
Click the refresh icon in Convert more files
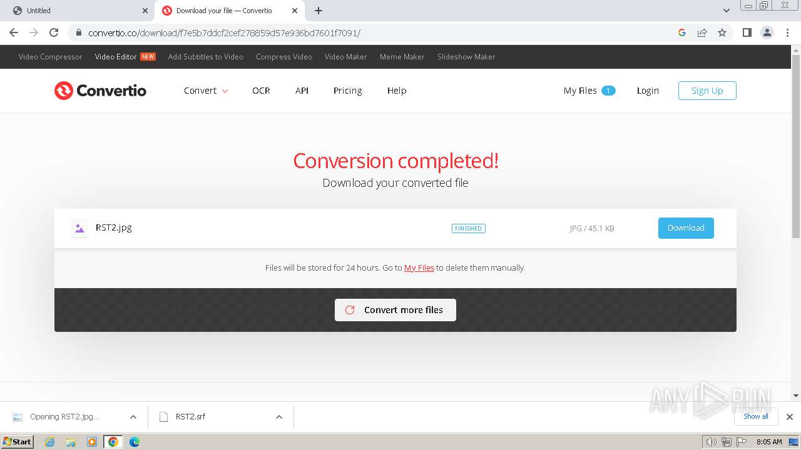[350, 310]
